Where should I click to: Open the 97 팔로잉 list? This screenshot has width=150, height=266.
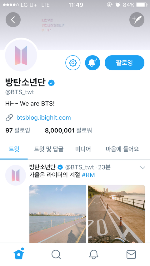click(x=18, y=131)
